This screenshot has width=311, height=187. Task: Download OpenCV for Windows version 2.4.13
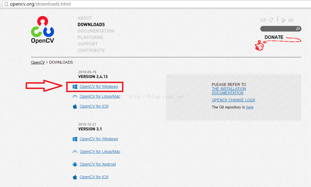[x=99, y=86]
